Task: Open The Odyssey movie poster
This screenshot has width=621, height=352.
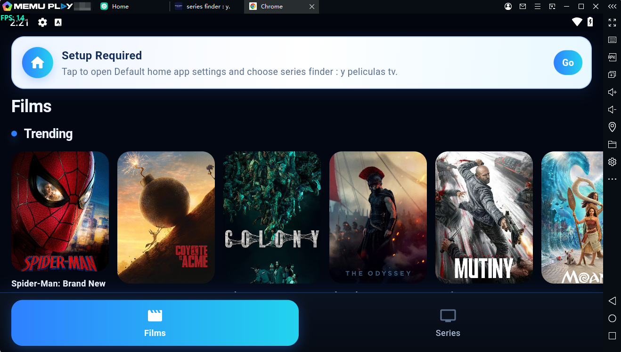Action: tap(378, 217)
